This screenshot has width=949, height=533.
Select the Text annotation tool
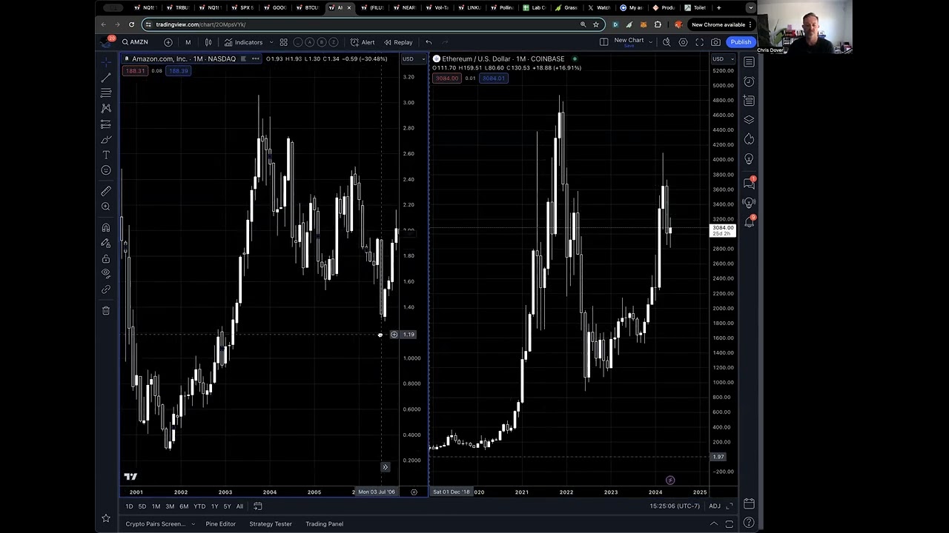point(106,155)
